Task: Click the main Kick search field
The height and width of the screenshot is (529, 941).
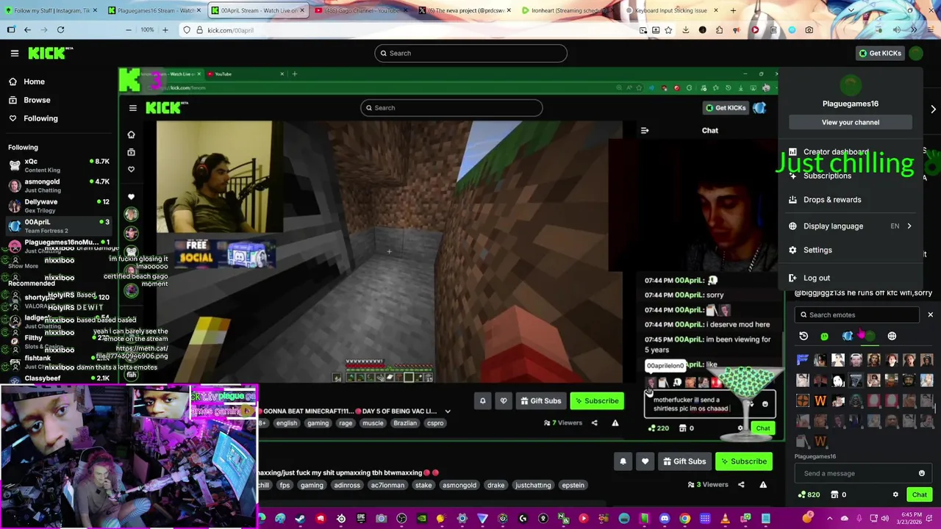Action: point(470,53)
